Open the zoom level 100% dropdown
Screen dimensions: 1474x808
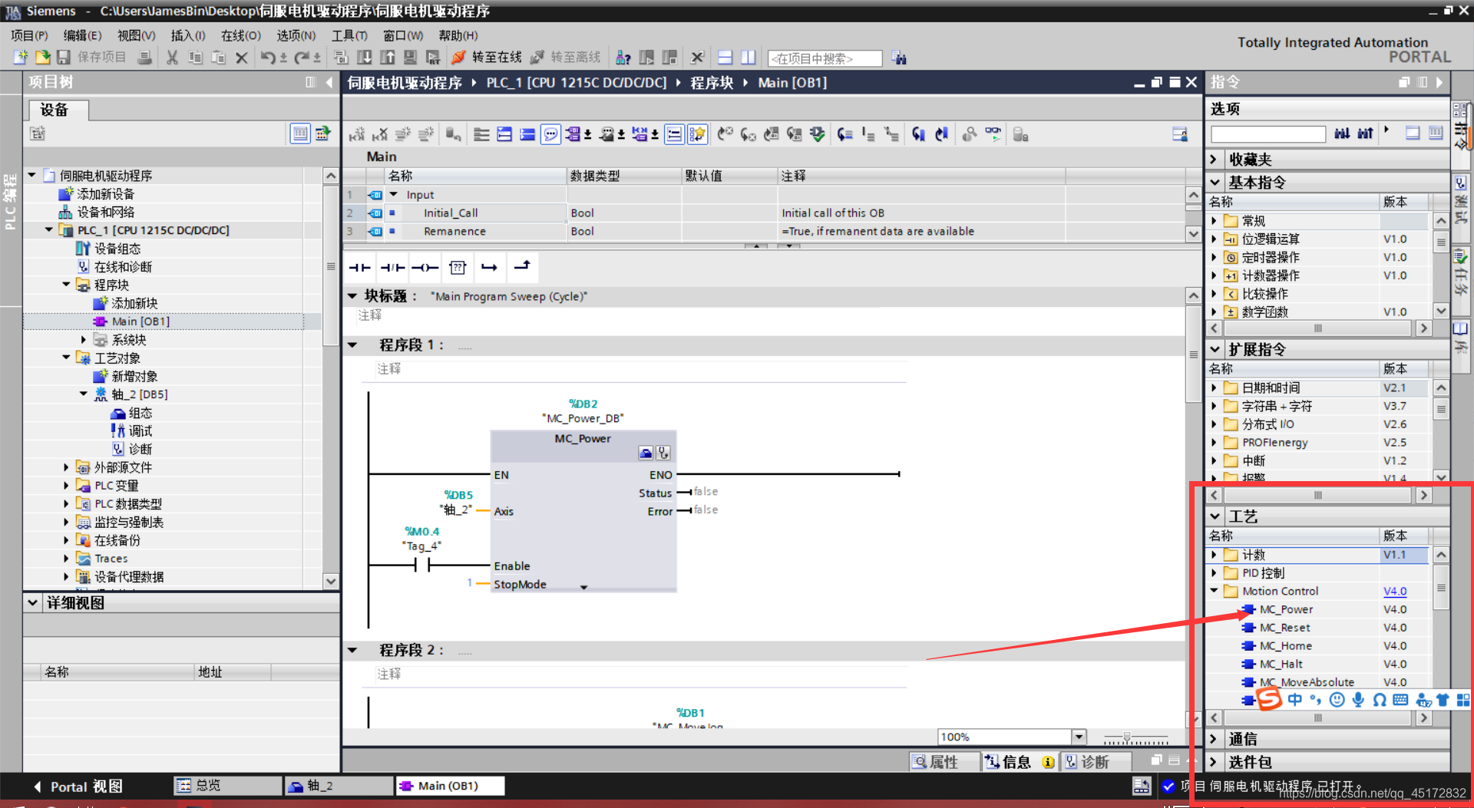pos(1079,737)
